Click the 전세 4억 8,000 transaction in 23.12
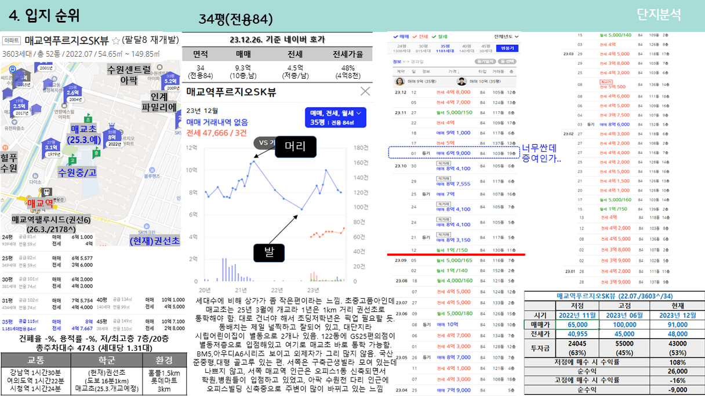The height and width of the screenshot is (396, 705). (x=455, y=92)
